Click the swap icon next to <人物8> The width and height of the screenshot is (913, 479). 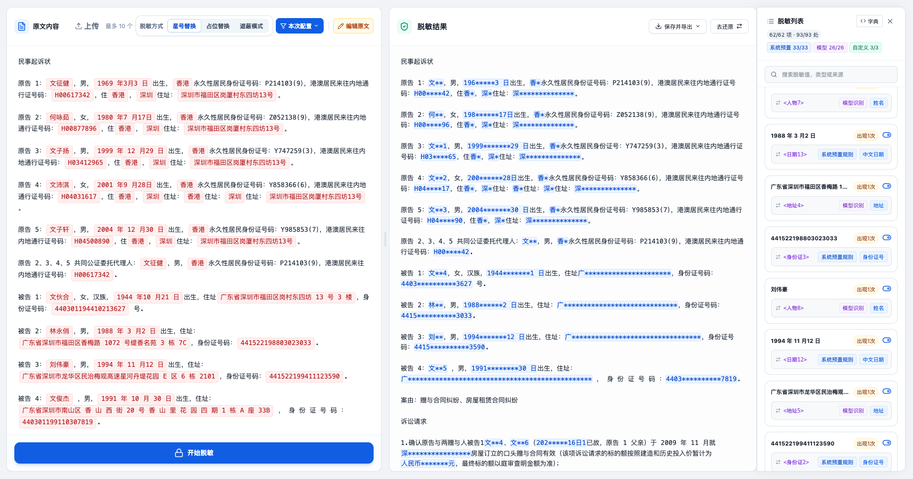pyautogui.click(x=778, y=308)
